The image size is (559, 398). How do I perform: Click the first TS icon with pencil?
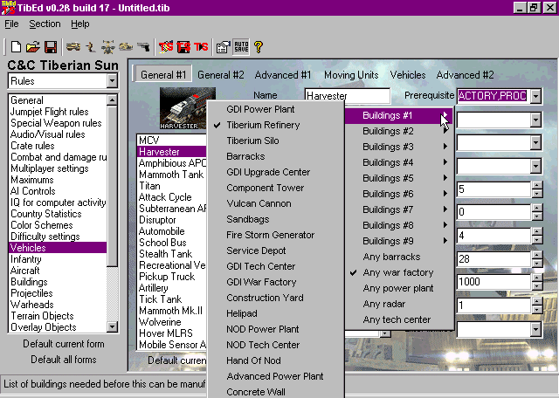coord(166,46)
